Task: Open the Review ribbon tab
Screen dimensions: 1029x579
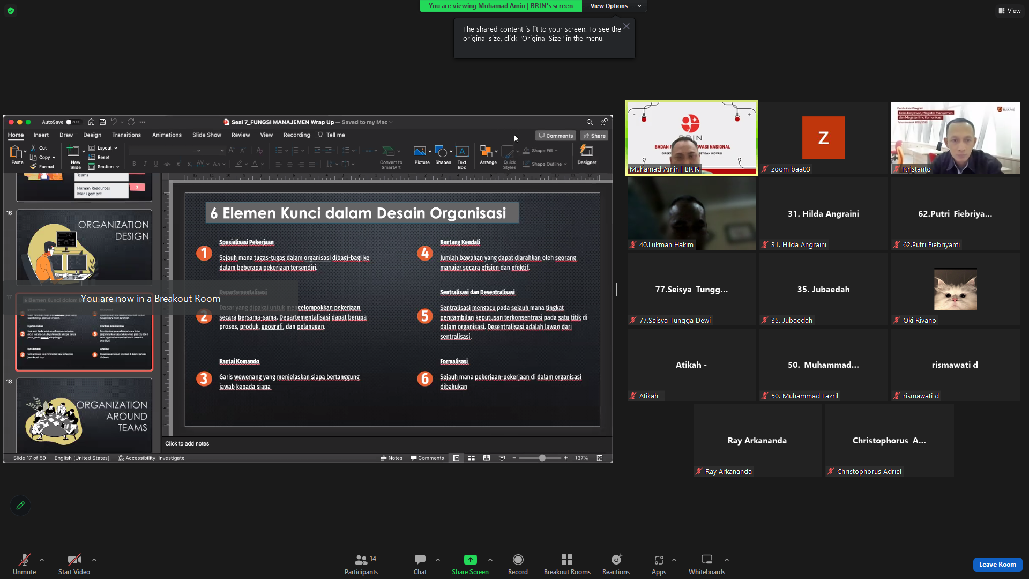Action: pyautogui.click(x=241, y=135)
